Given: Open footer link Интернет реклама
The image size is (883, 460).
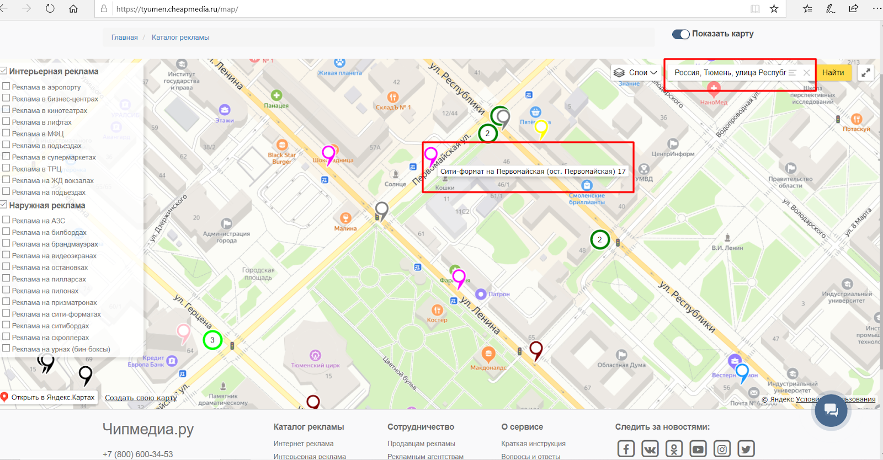Looking at the screenshot, I should coord(304,443).
